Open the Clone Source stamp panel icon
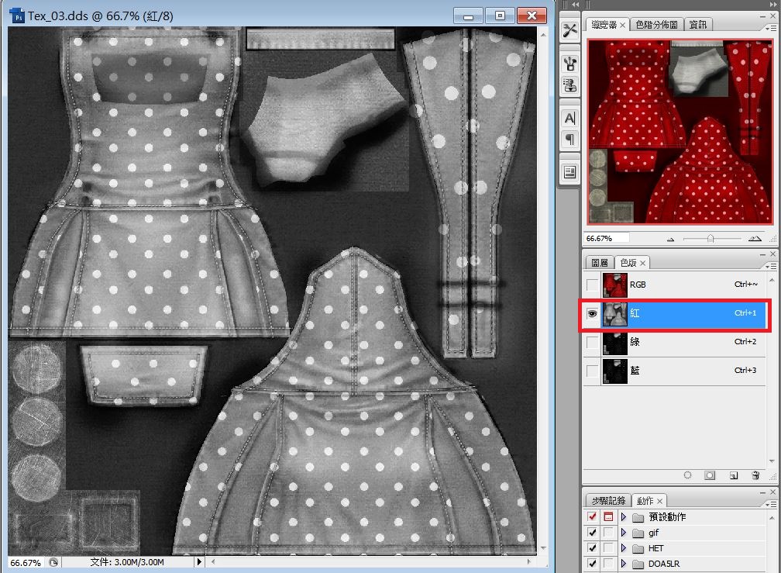Screen dimensions: 781x573 (569, 85)
